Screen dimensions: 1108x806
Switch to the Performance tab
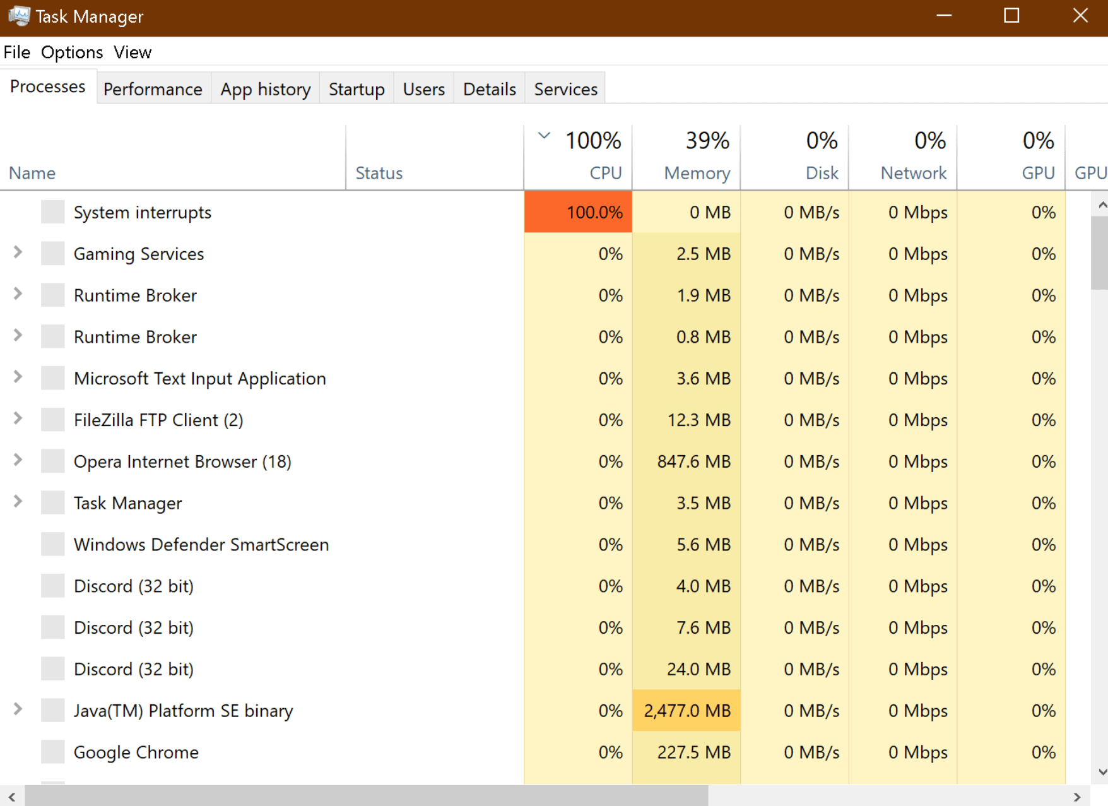(x=153, y=89)
